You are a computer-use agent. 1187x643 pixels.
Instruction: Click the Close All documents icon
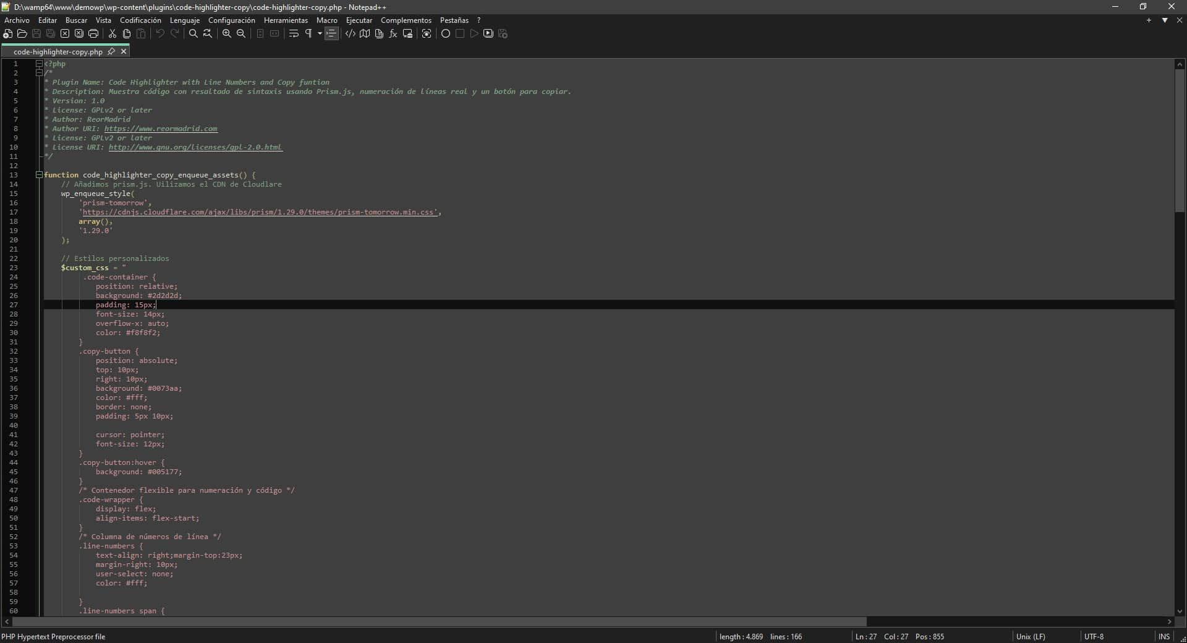click(79, 33)
